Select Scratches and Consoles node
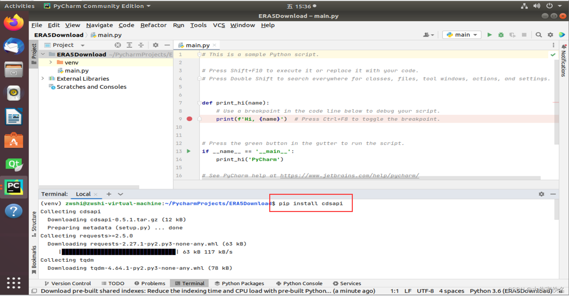The height and width of the screenshot is (296, 569). pyautogui.click(x=92, y=87)
